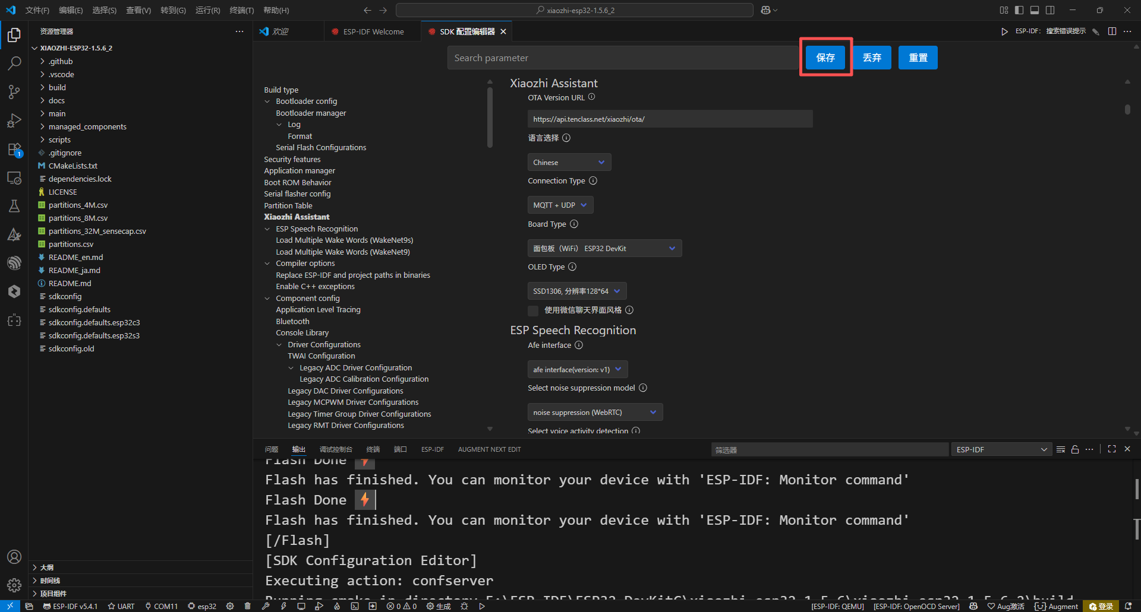Open notifications bell in status bar
This screenshot has height=612, width=1141.
click(x=1128, y=606)
